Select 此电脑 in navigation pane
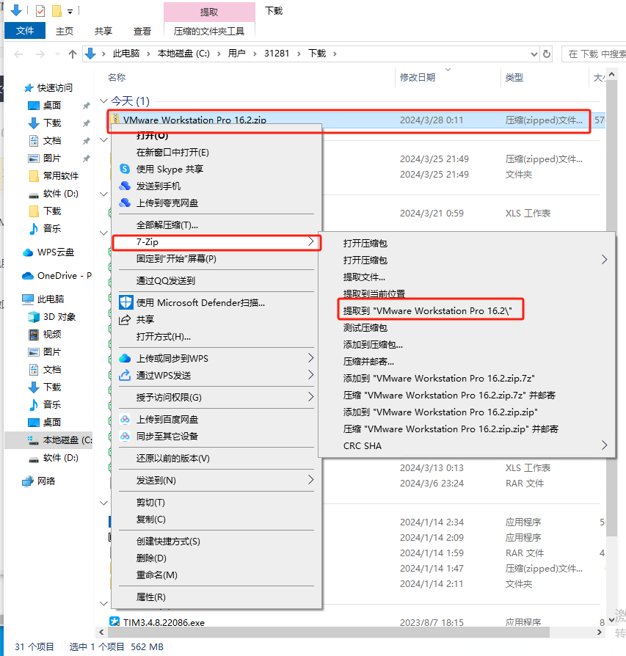 point(43,299)
